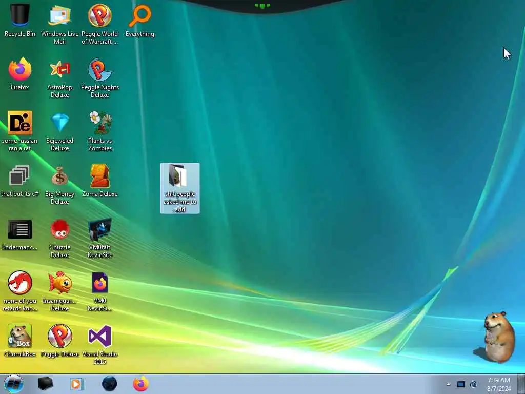Open the Windows Start orb
Screen dimensions: 525x394
[14, 384]
